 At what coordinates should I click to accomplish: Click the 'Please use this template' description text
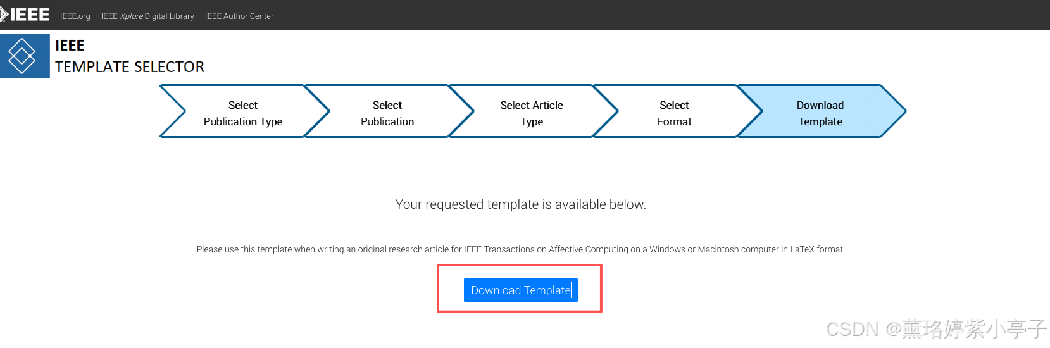521,249
